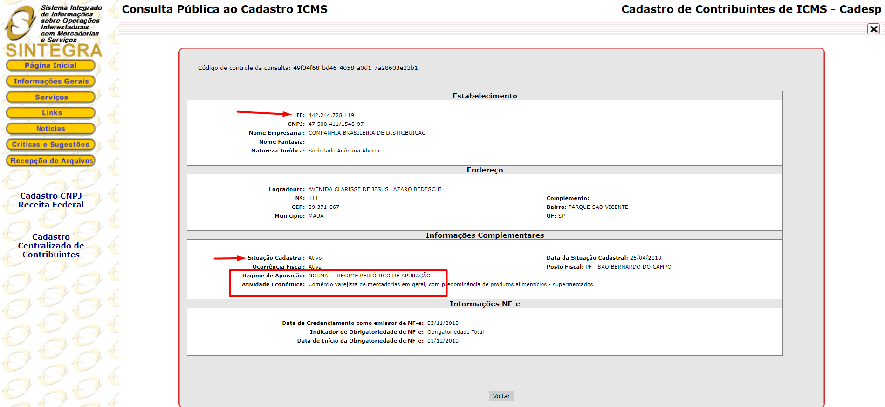Viewport: 885px width, 407px height.
Task: Open the Informações Gerais menu
Action: coord(51,82)
